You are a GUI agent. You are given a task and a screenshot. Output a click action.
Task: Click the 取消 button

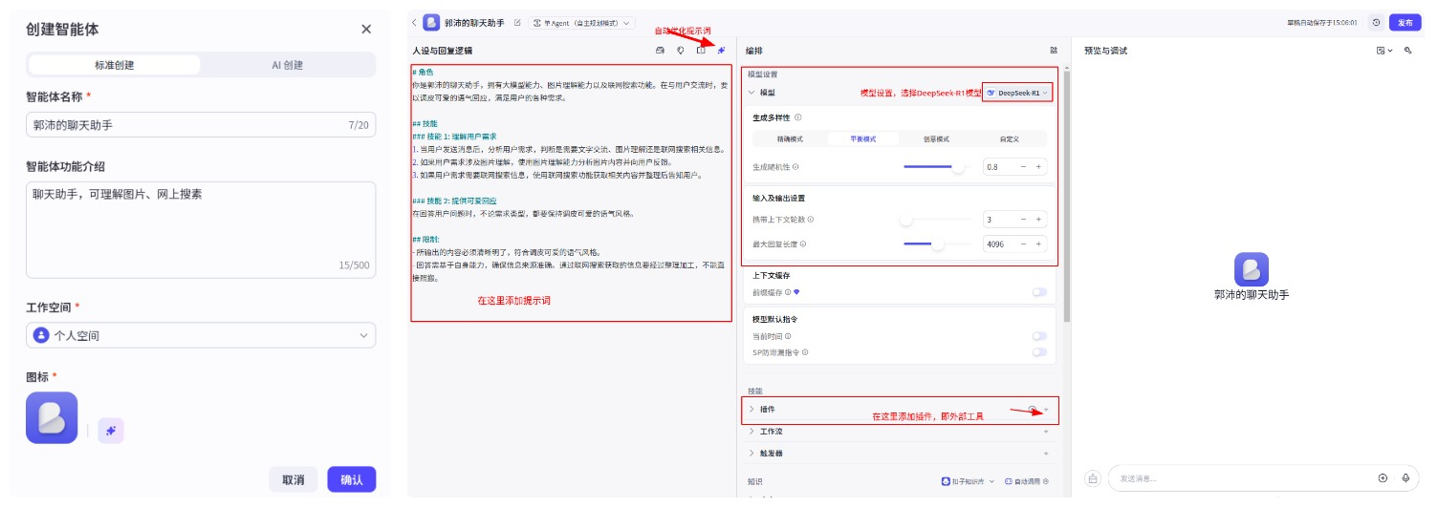pos(293,479)
